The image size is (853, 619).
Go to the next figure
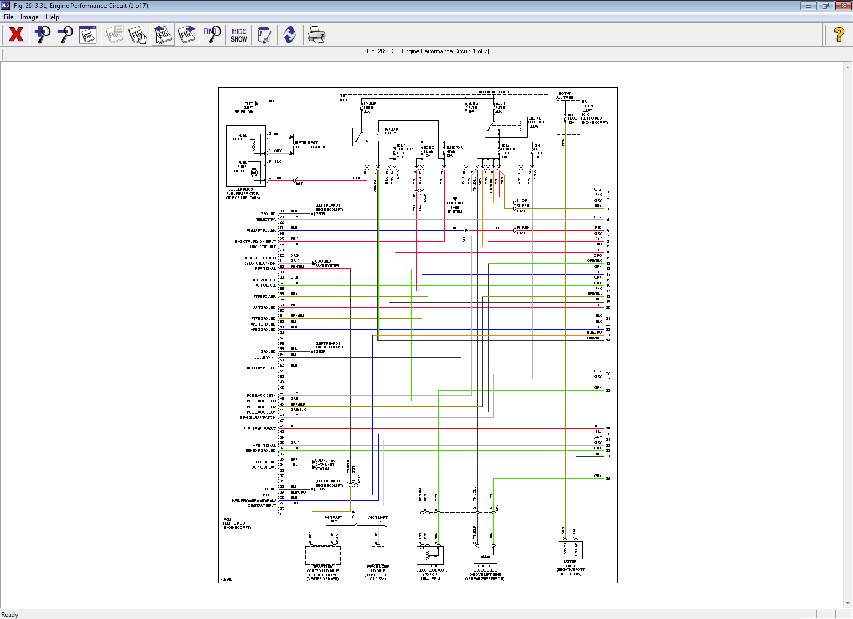pyautogui.click(x=187, y=35)
